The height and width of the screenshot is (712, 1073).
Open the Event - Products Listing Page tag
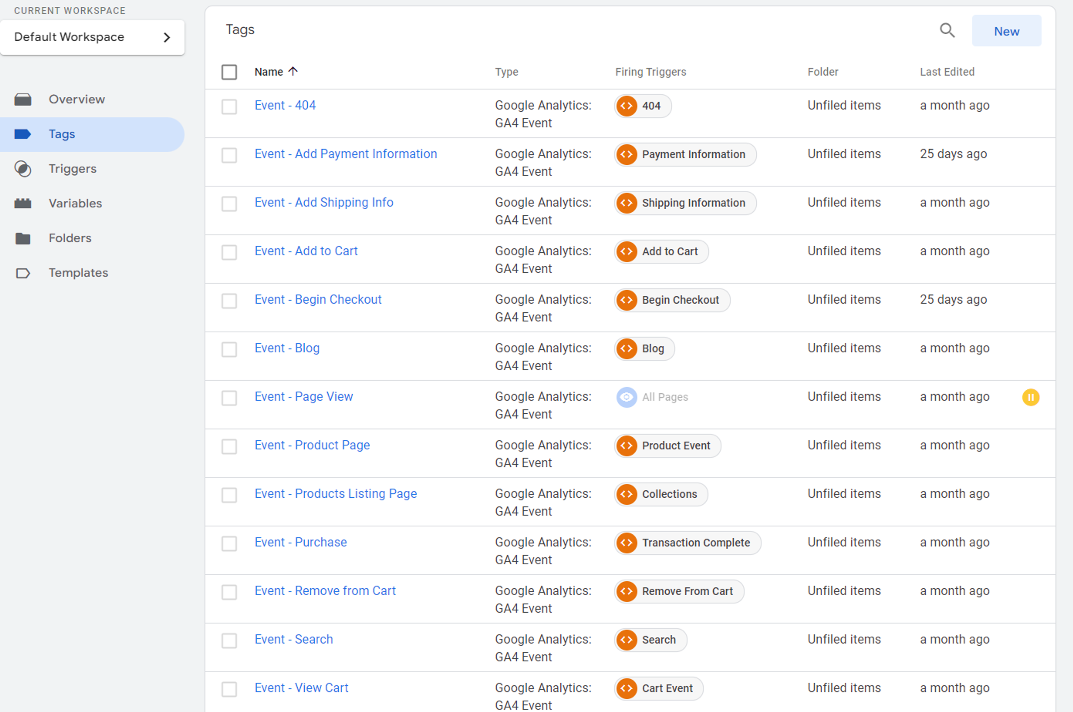point(336,494)
